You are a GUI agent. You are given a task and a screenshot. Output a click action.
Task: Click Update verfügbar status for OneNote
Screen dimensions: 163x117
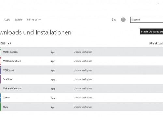pos(83,79)
